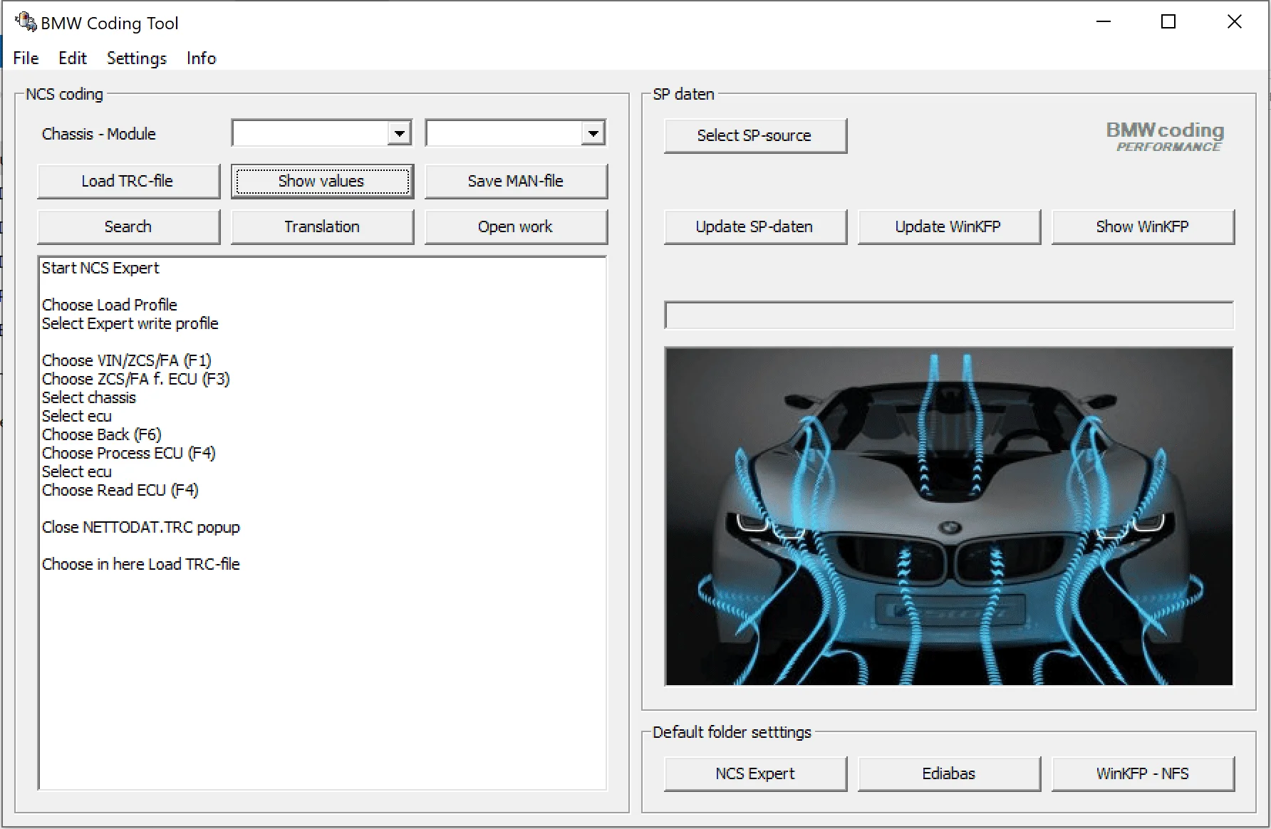The image size is (1271, 829).
Task: Open the Translation function
Action: point(322,227)
